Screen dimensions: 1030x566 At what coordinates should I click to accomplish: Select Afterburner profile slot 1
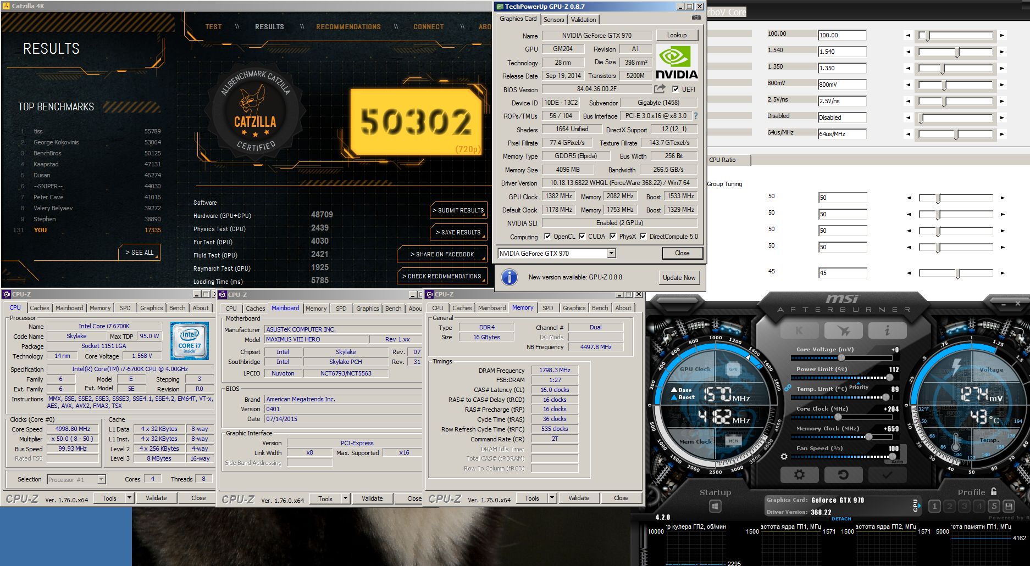point(934,506)
